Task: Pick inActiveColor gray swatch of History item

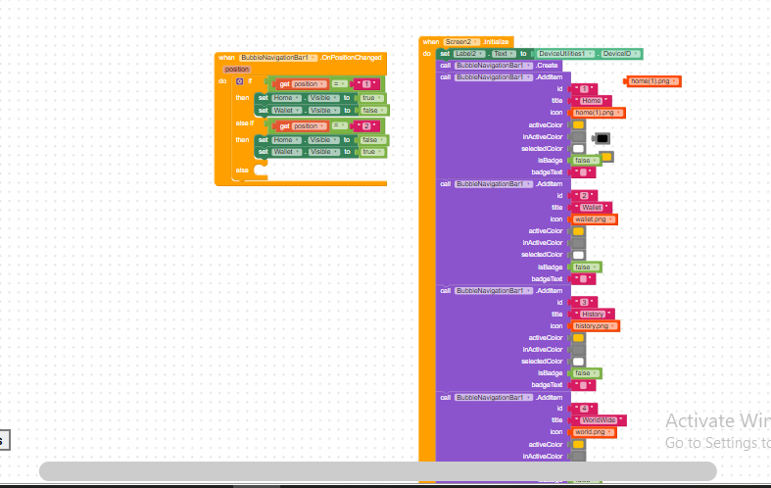Action: click(578, 350)
